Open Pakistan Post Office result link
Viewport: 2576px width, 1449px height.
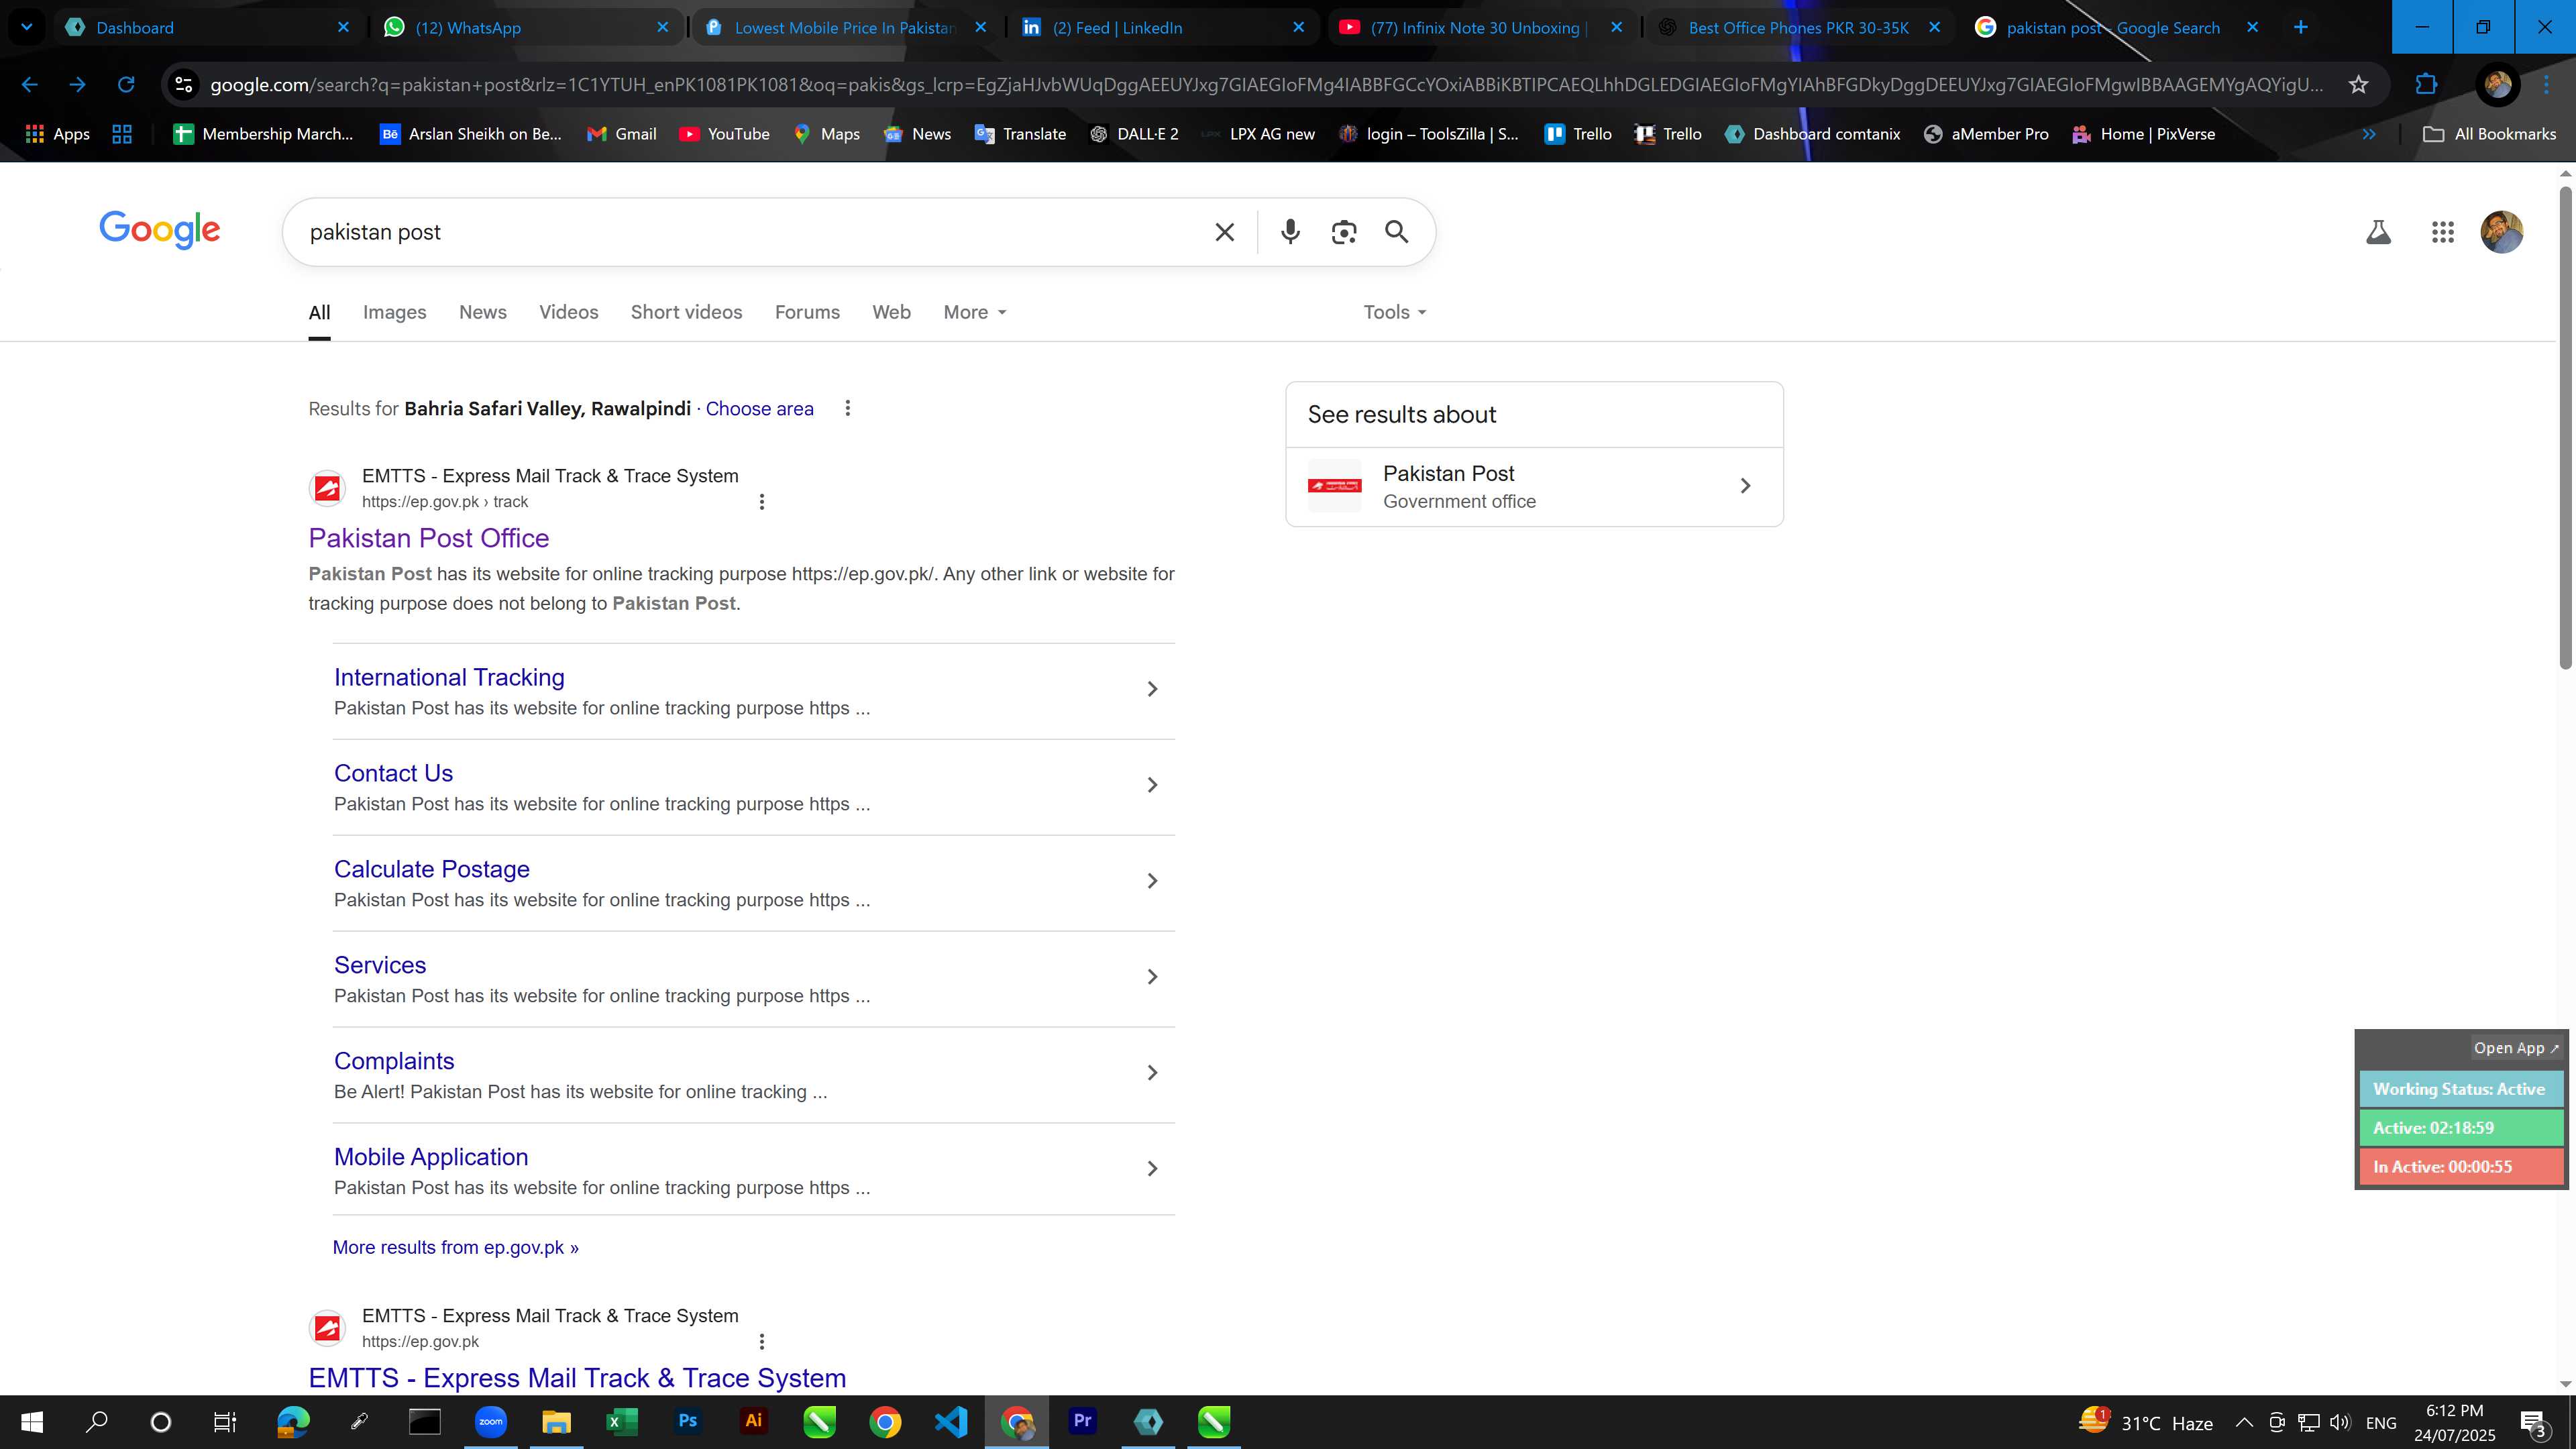(x=428, y=538)
